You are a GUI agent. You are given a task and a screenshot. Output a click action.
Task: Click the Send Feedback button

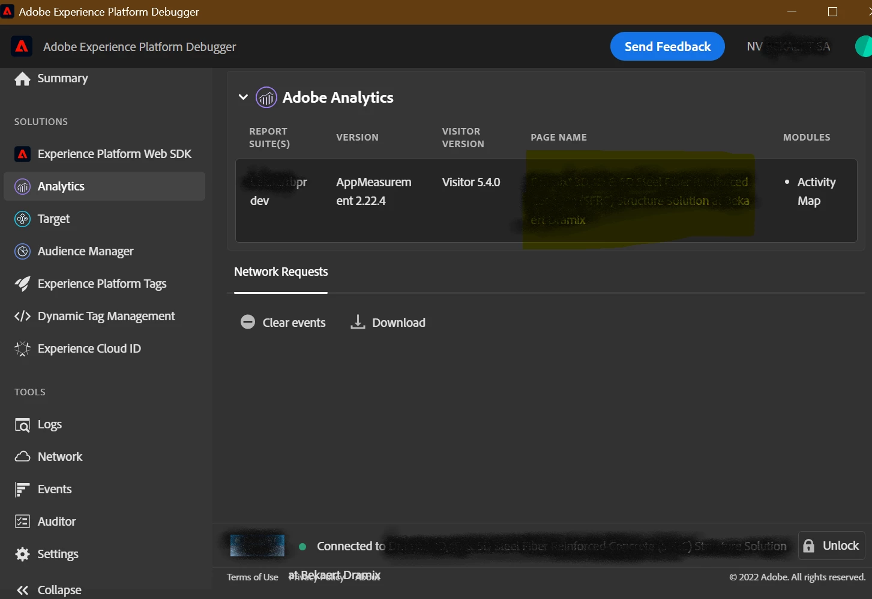[x=667, y=46]
